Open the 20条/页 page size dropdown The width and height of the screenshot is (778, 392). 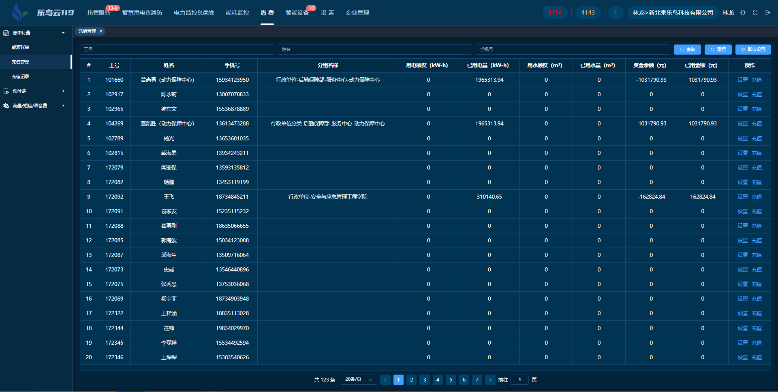pos(359,379)
